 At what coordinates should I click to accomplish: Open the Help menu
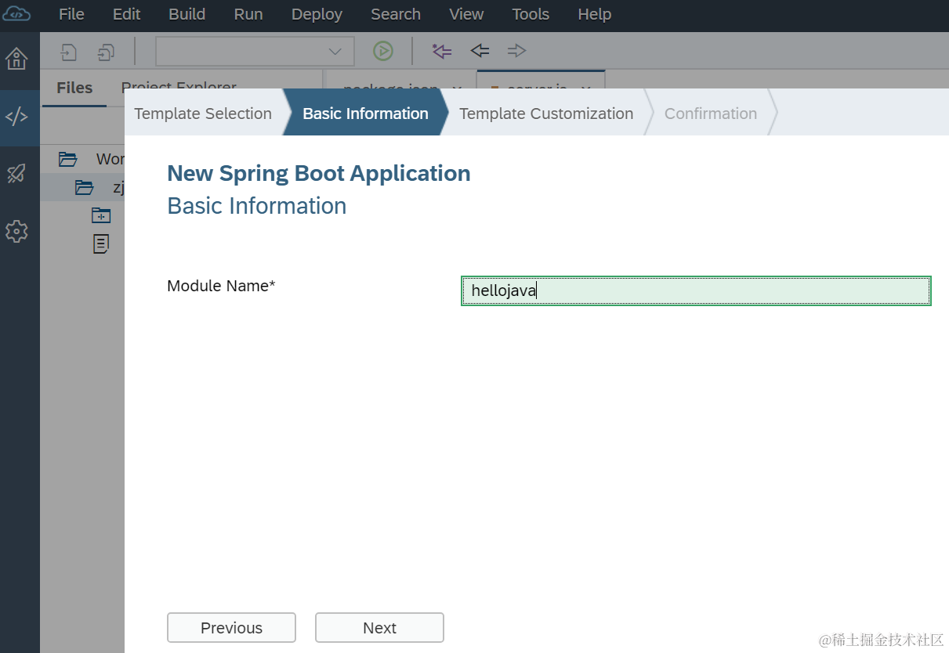pyautogui.click(x=595, y=14)
